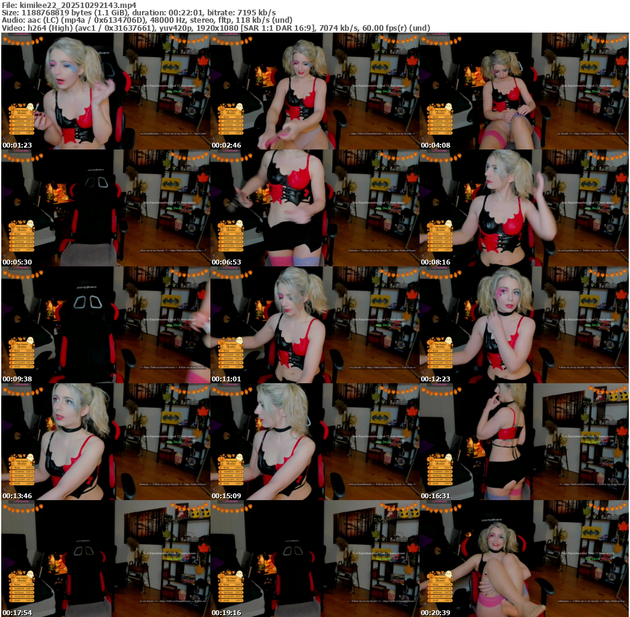The image size is (630, 617).
Task: Click the frame at 00:19:16
Action: click(314, 559)
